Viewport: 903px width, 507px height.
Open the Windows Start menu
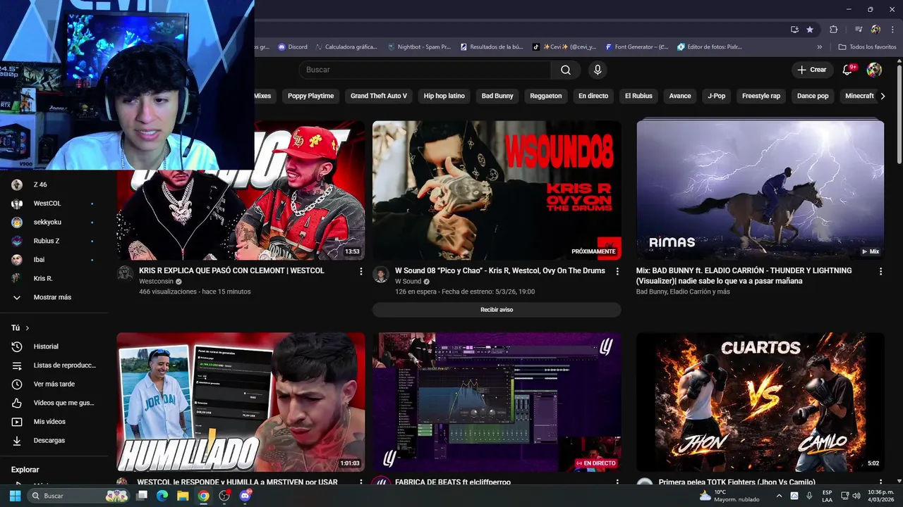15,496
